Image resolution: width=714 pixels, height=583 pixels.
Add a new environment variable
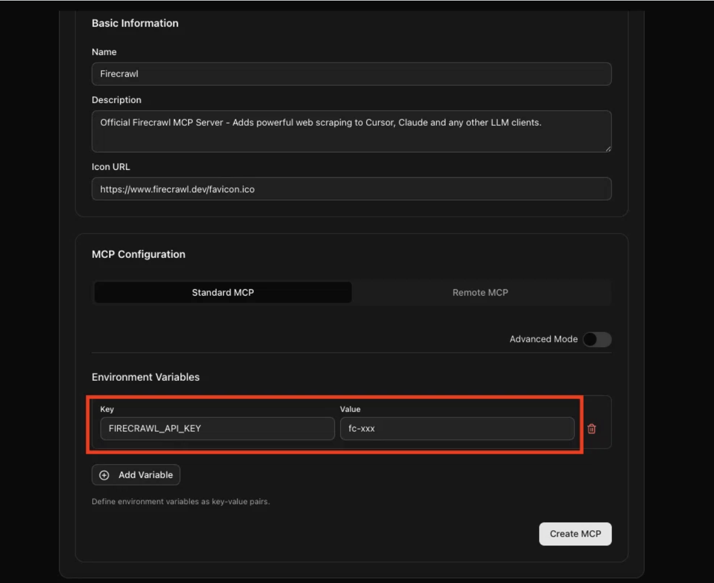pyautogui.click(x=136, y=475)
